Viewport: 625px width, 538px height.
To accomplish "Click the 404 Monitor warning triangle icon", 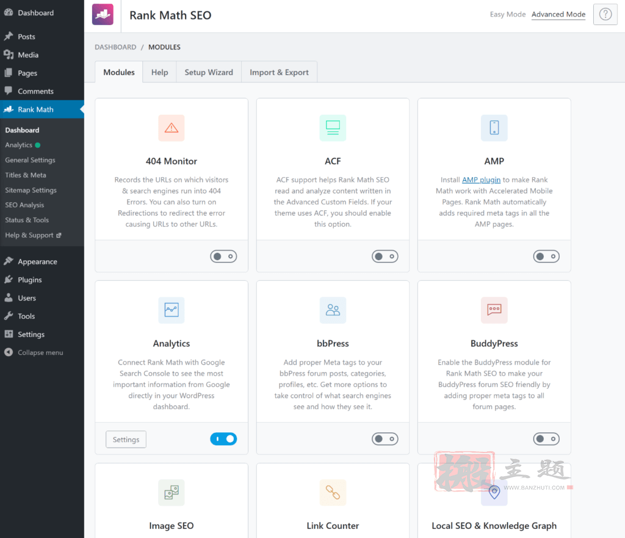I will (x=172, y=128).
